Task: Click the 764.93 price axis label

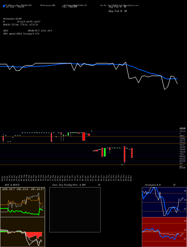Action: tap(183, 147)
